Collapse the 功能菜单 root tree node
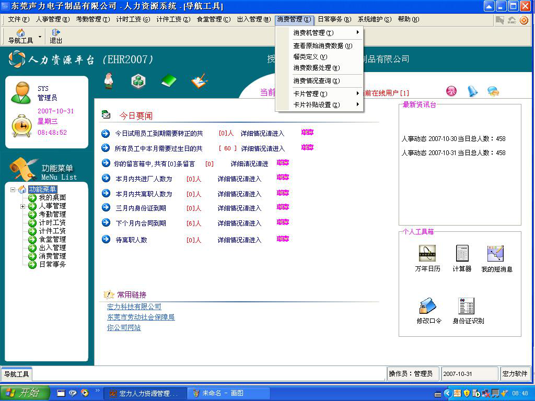Viewport: 535px width, 401px height. pyautogui.click(x=13, y=190)
